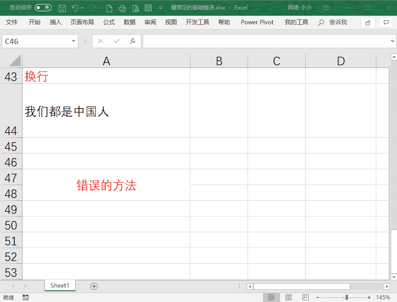Open undo history dropdown arrow

tap(82, 8)
